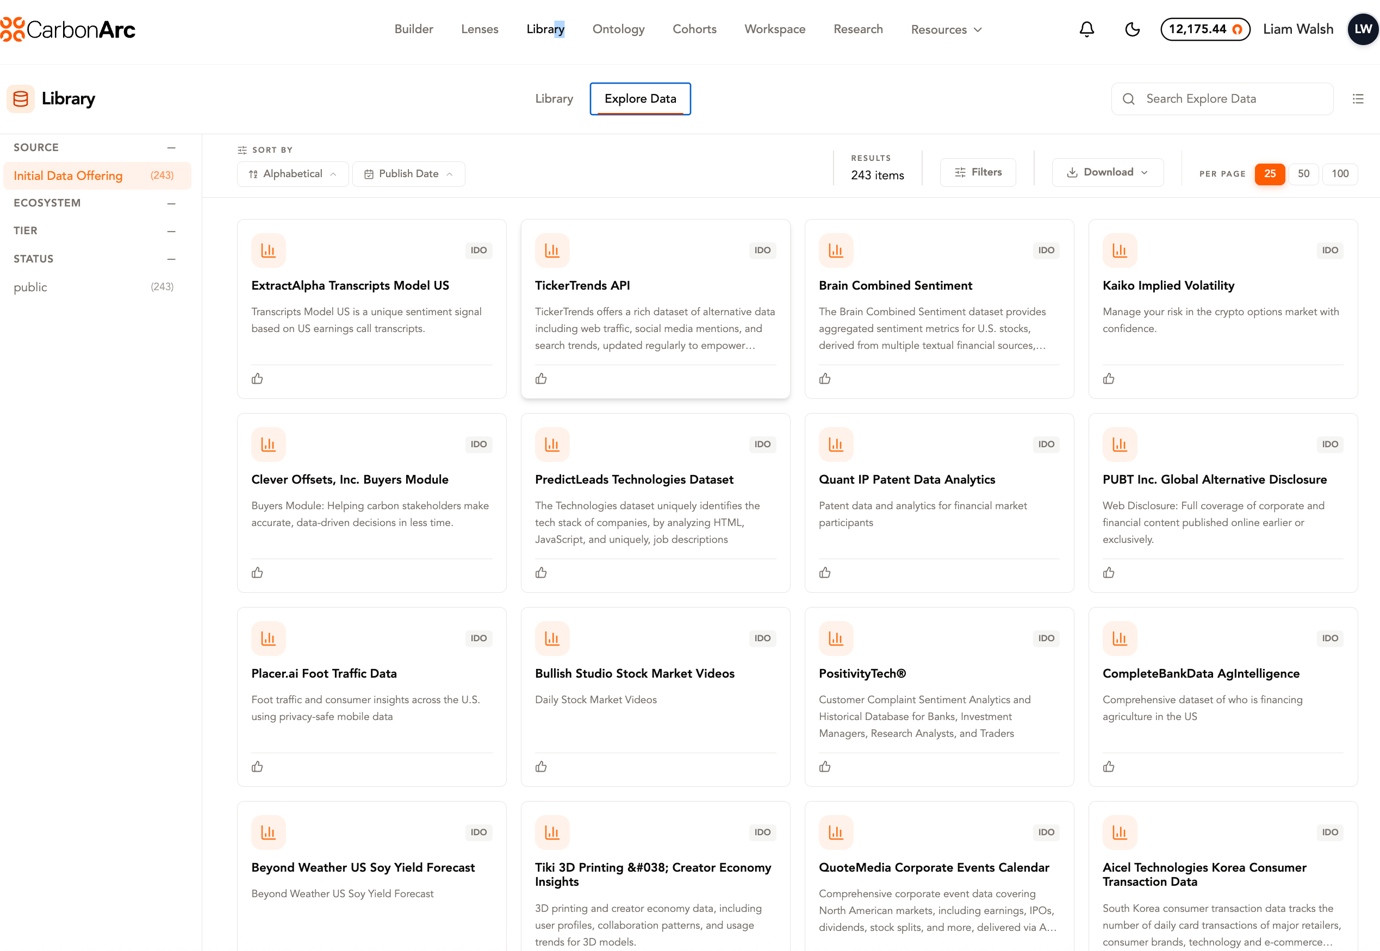Click the 12,175.44 credits balance
The height and width of the screenshot is (951, 1380).
tap(1205, 29)
